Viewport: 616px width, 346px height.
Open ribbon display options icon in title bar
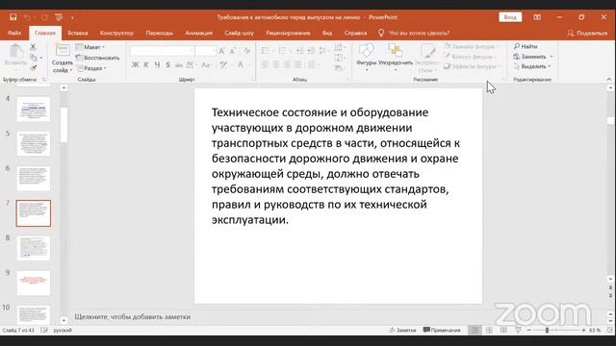(x=537, y=17)
